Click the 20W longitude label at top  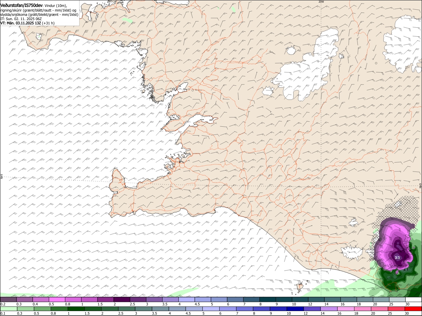(x=321, y=2)
